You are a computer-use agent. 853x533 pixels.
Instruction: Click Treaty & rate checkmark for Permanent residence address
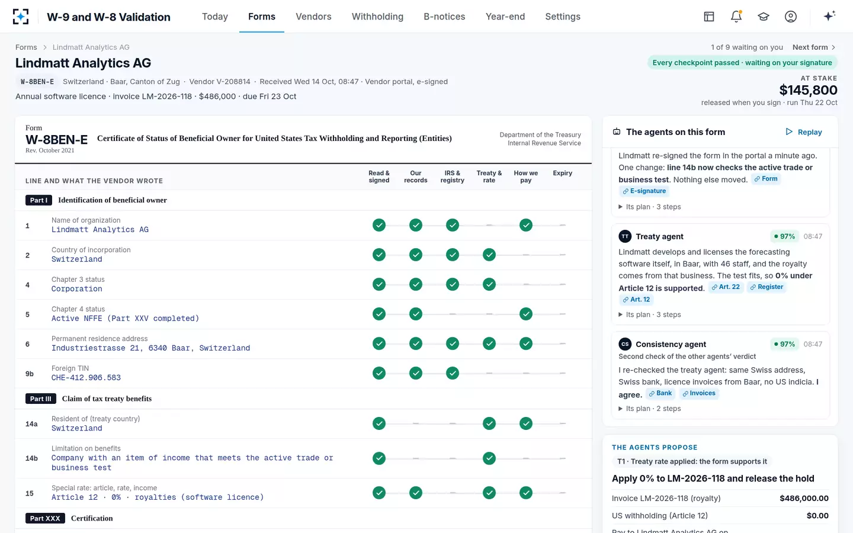[489, 343]
